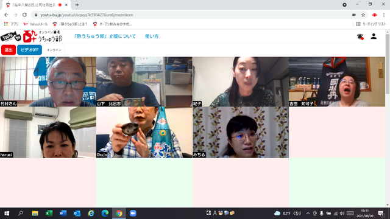Open Windows action center notifications
This screenshot has width=390, height=219.
pyautogui.click(x=381, y=214)
